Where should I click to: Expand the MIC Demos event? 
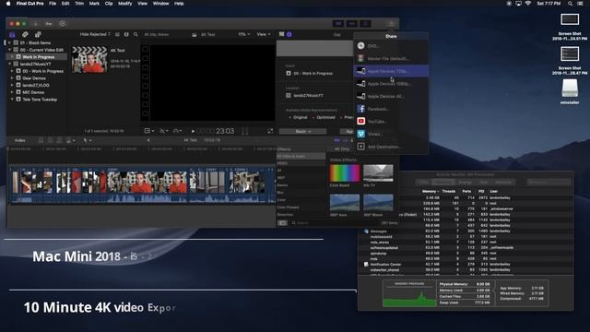[x=12, y=92]
